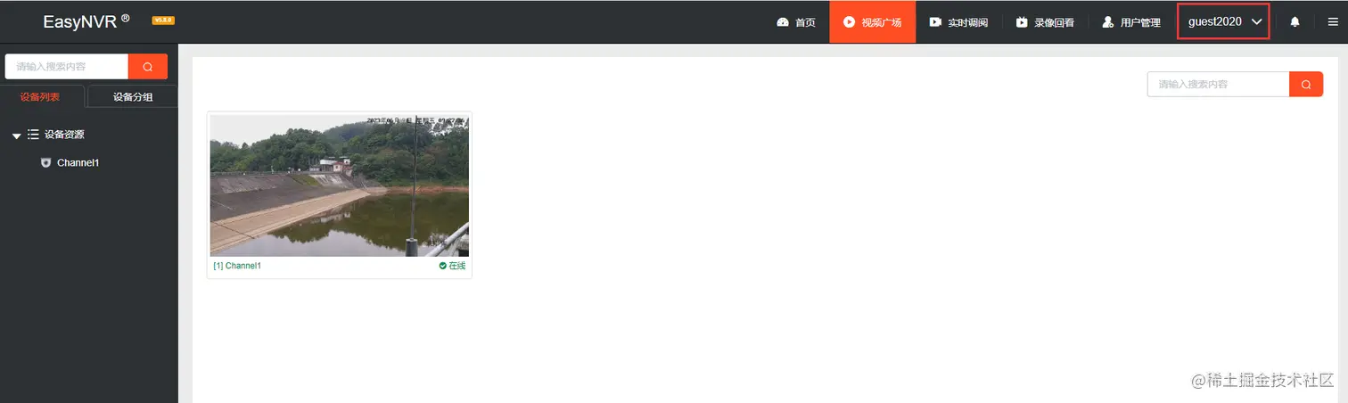Open the 用户管理 user management menu

(1131, 21)
